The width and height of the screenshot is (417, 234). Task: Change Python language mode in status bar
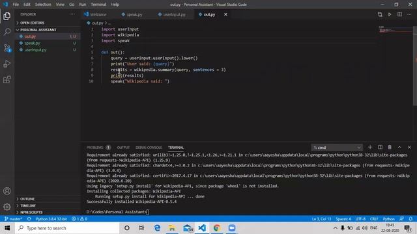[x=388, y=219]
